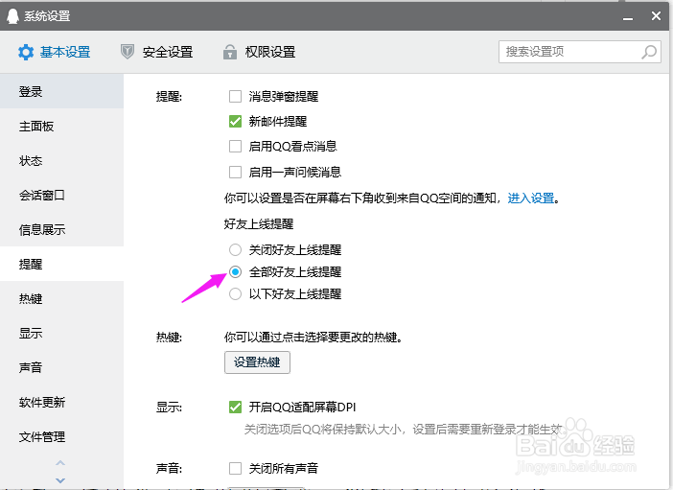This screenshot has width=673, height=490.
Task: Enable 消息弹窗提醒 checkbox
Action: (235, 96)
